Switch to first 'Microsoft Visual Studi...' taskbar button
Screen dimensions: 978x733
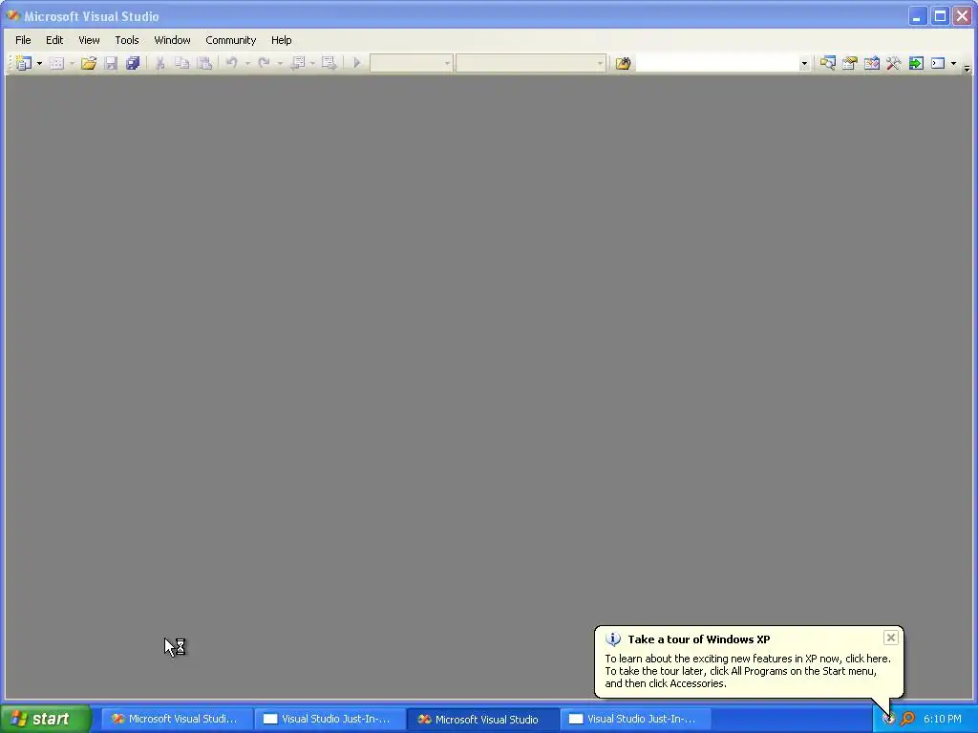click(177, 719)
